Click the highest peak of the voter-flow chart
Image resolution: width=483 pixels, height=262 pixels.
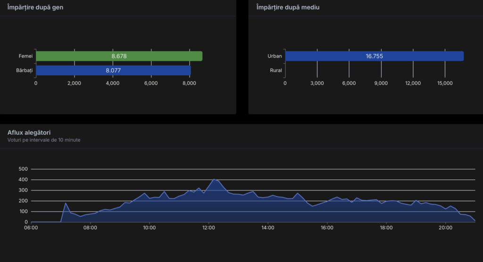tap(214, 179)
